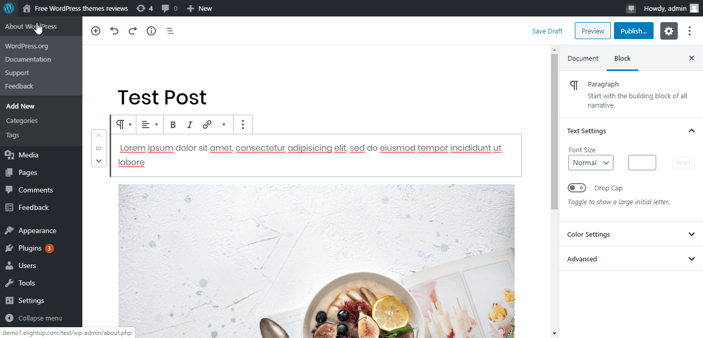Screen dimensions: 703x338
Task: Expand the Advanced section
Action: 631,259
